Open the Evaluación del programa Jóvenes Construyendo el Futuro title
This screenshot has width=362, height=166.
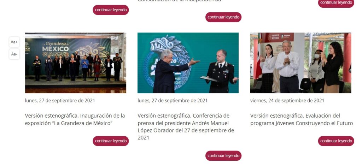(x=302, y=119)
